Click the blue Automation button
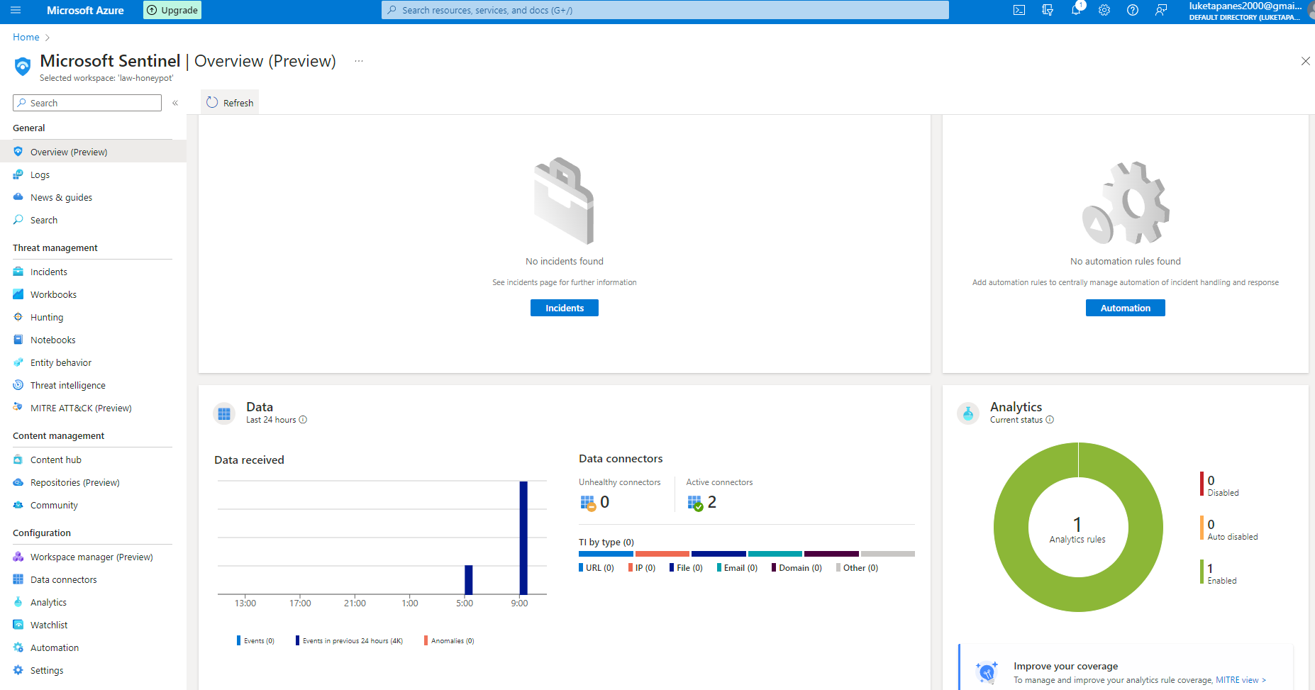Screen dimensions: 1315x690 1125,308
